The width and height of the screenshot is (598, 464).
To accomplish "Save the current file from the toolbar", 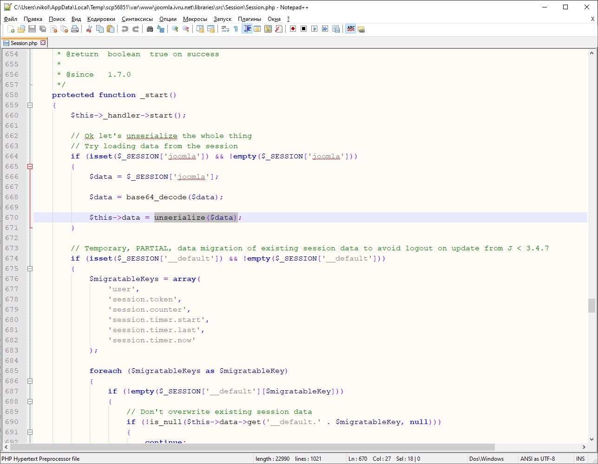I will pos(32,29).
